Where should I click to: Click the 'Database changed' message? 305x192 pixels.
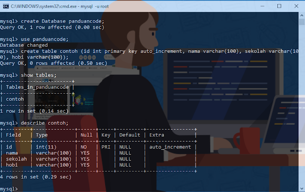[24, 45]
